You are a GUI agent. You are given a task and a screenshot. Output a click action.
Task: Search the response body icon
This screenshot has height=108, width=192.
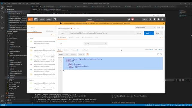tap(161, 55)
